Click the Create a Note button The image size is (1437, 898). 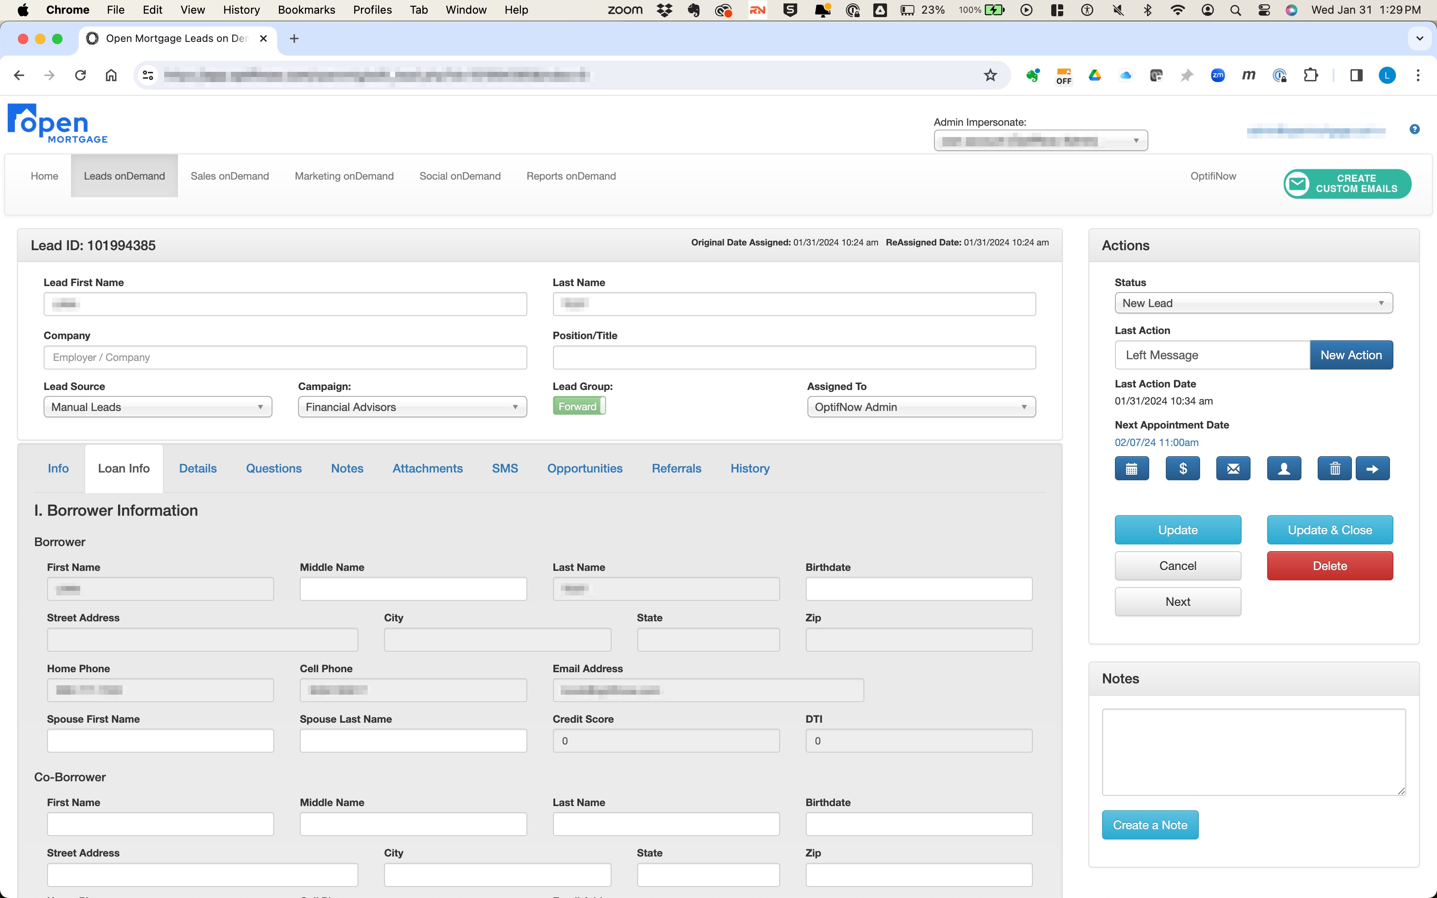[x=1150, y=825]
